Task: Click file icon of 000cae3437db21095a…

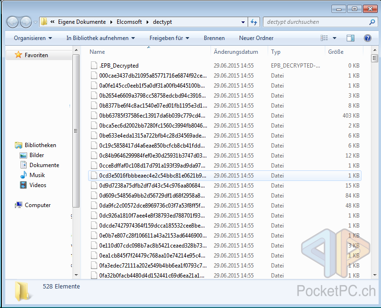Action: (x=94, y=76)
